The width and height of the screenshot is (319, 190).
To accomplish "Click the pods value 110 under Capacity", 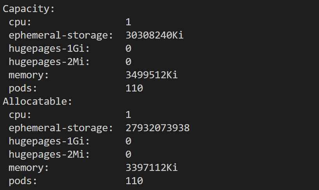I will tap(134, 88).
